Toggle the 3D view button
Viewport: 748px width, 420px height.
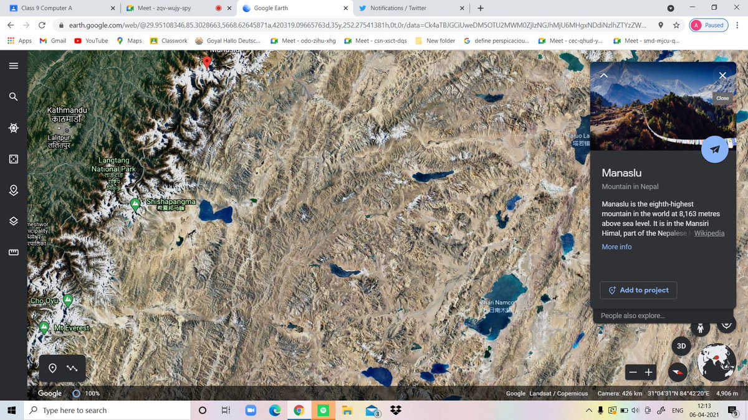[x=681, y=347]
